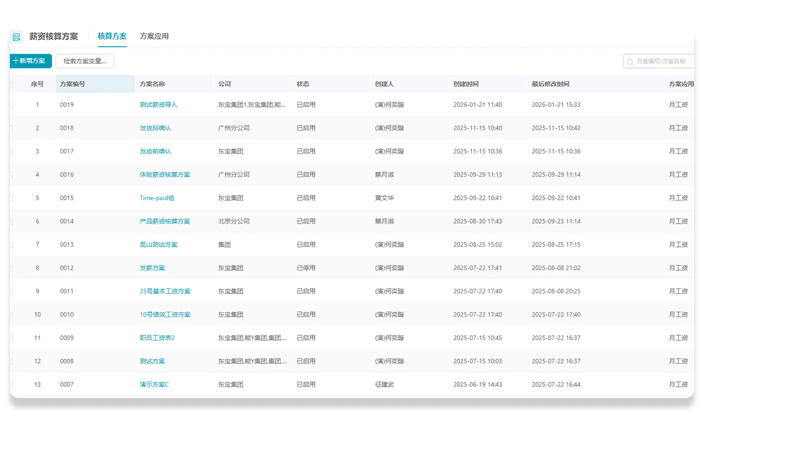Click the magnifier icon in search box
The width and height of the screenshot is (786, 462).
point(630,62)
